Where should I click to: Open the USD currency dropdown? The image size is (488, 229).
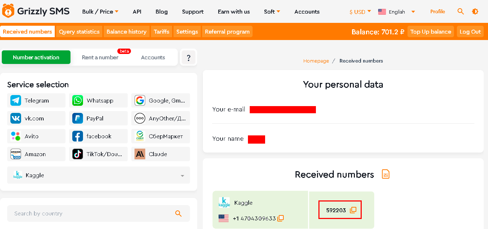click(x=360, y=12)
